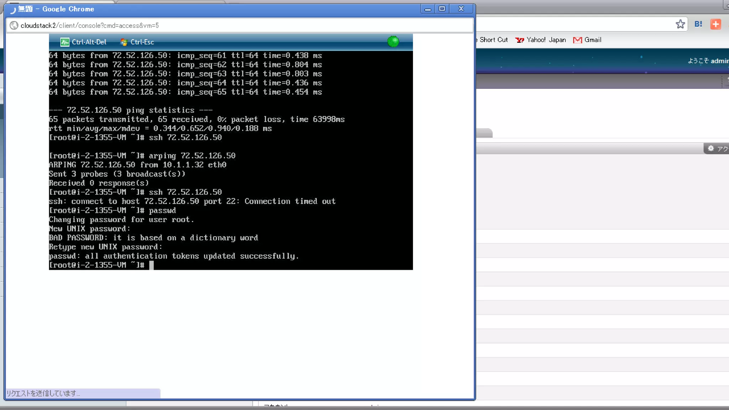Click the ようこそ admin user label

click(x=708, y=61)
